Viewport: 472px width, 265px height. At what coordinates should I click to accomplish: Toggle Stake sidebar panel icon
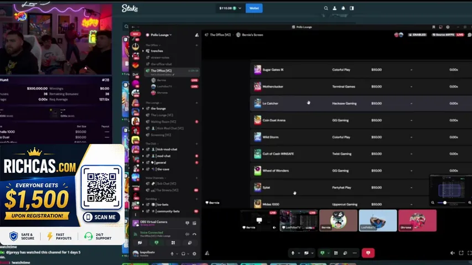(352, 8)
